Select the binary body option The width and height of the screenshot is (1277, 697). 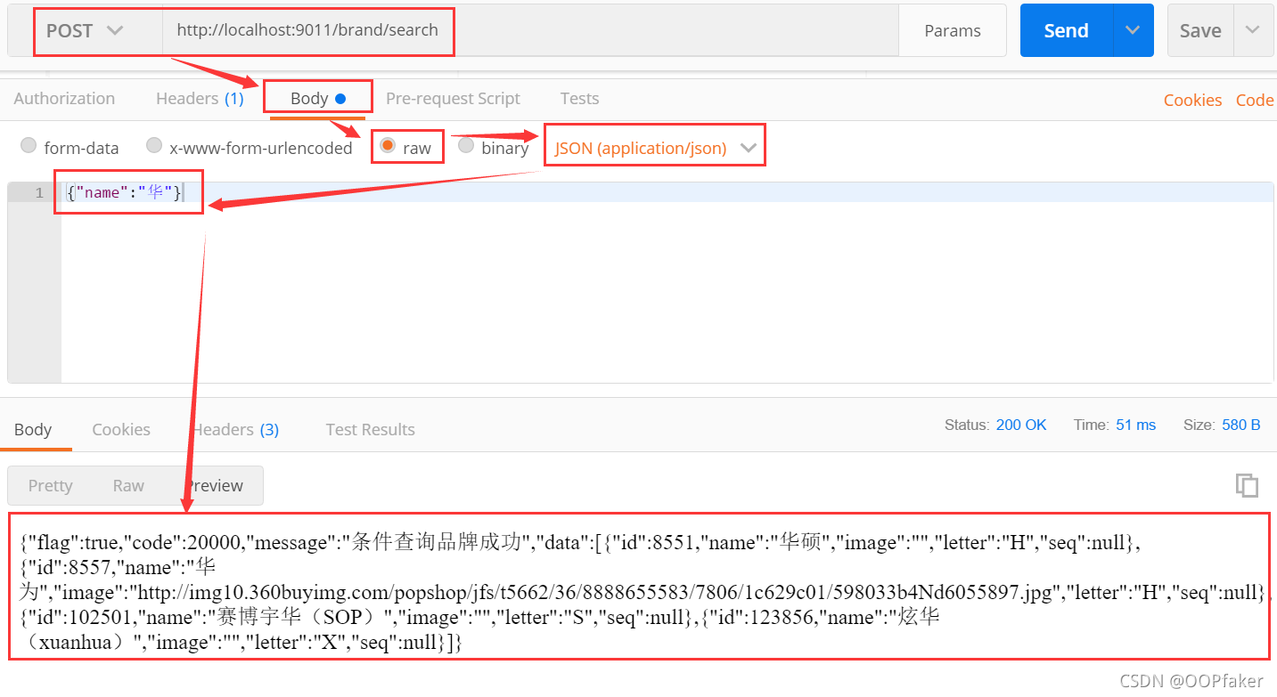tap(466, 145)
